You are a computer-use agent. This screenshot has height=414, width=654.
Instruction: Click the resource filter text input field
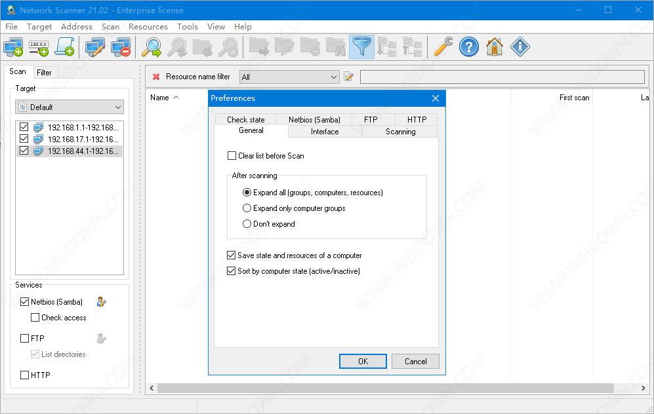[502, 77]
